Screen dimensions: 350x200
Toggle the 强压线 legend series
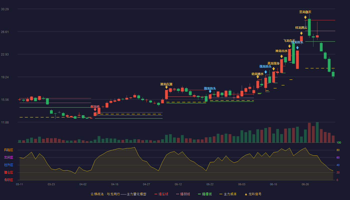tap(161, 194)
